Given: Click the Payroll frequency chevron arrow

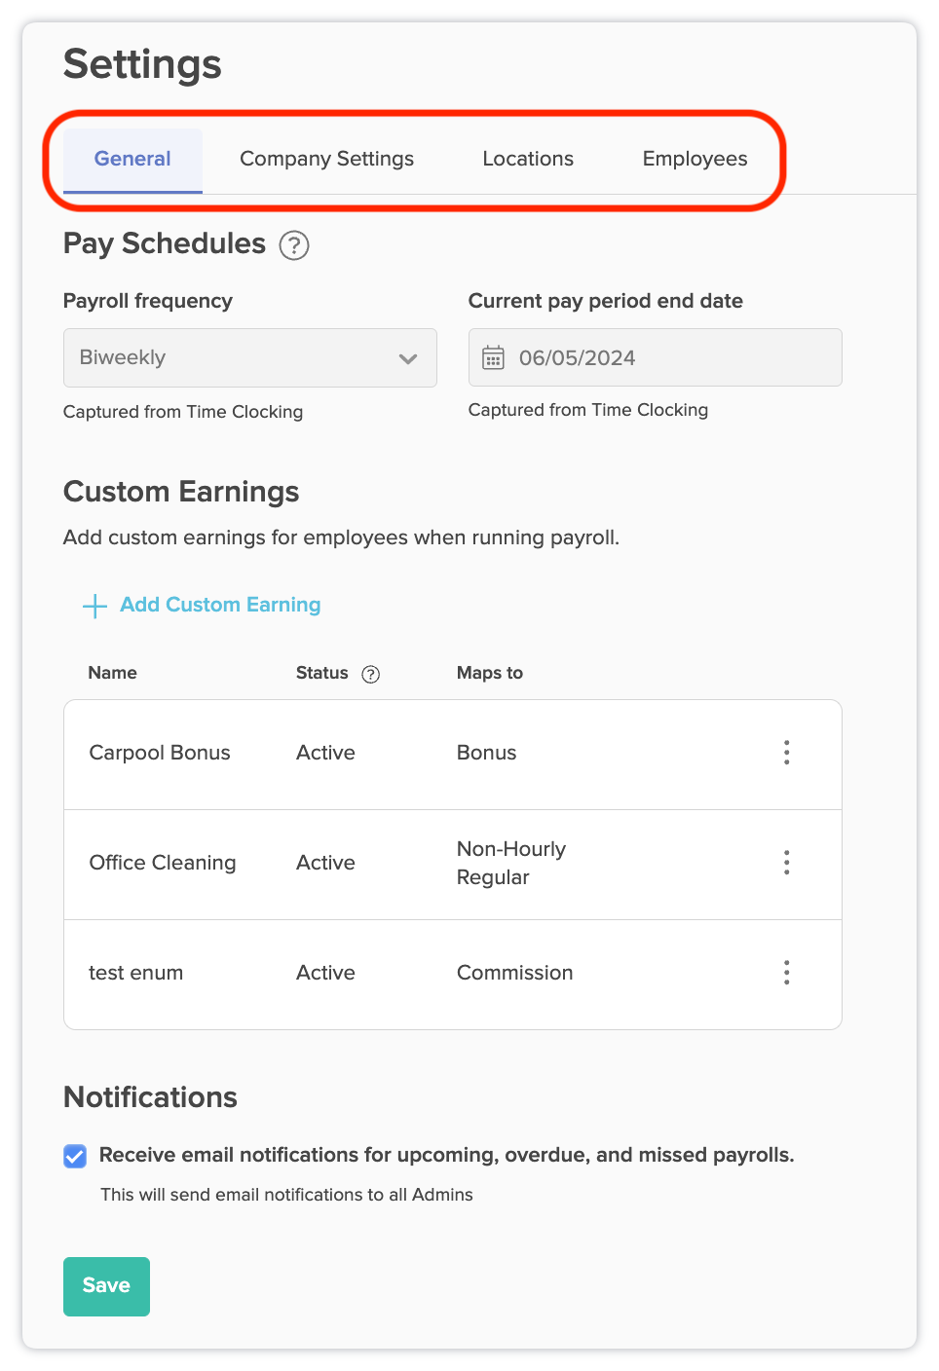Looking at the screenshot, I should [x=408, y=358].
